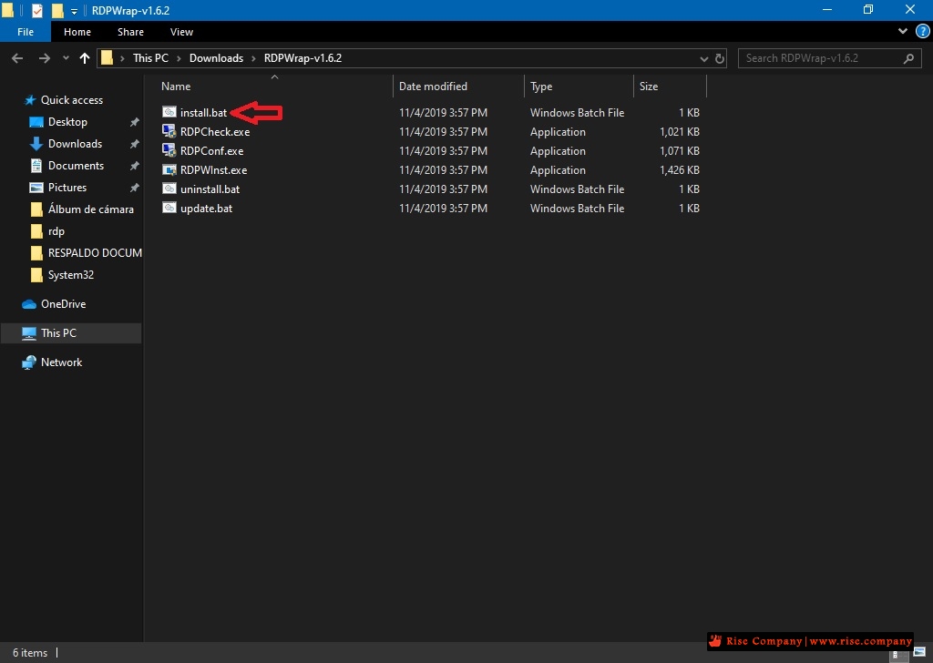
Task: Click the 1,071 KB size cell
Action: click(x=680, y=151)
